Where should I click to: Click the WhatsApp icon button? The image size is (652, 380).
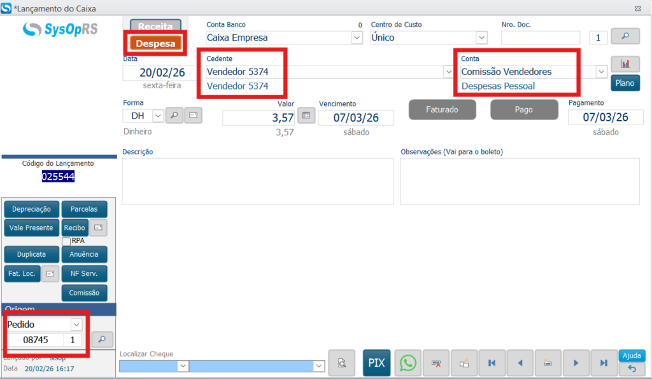(x=407, y=363)
